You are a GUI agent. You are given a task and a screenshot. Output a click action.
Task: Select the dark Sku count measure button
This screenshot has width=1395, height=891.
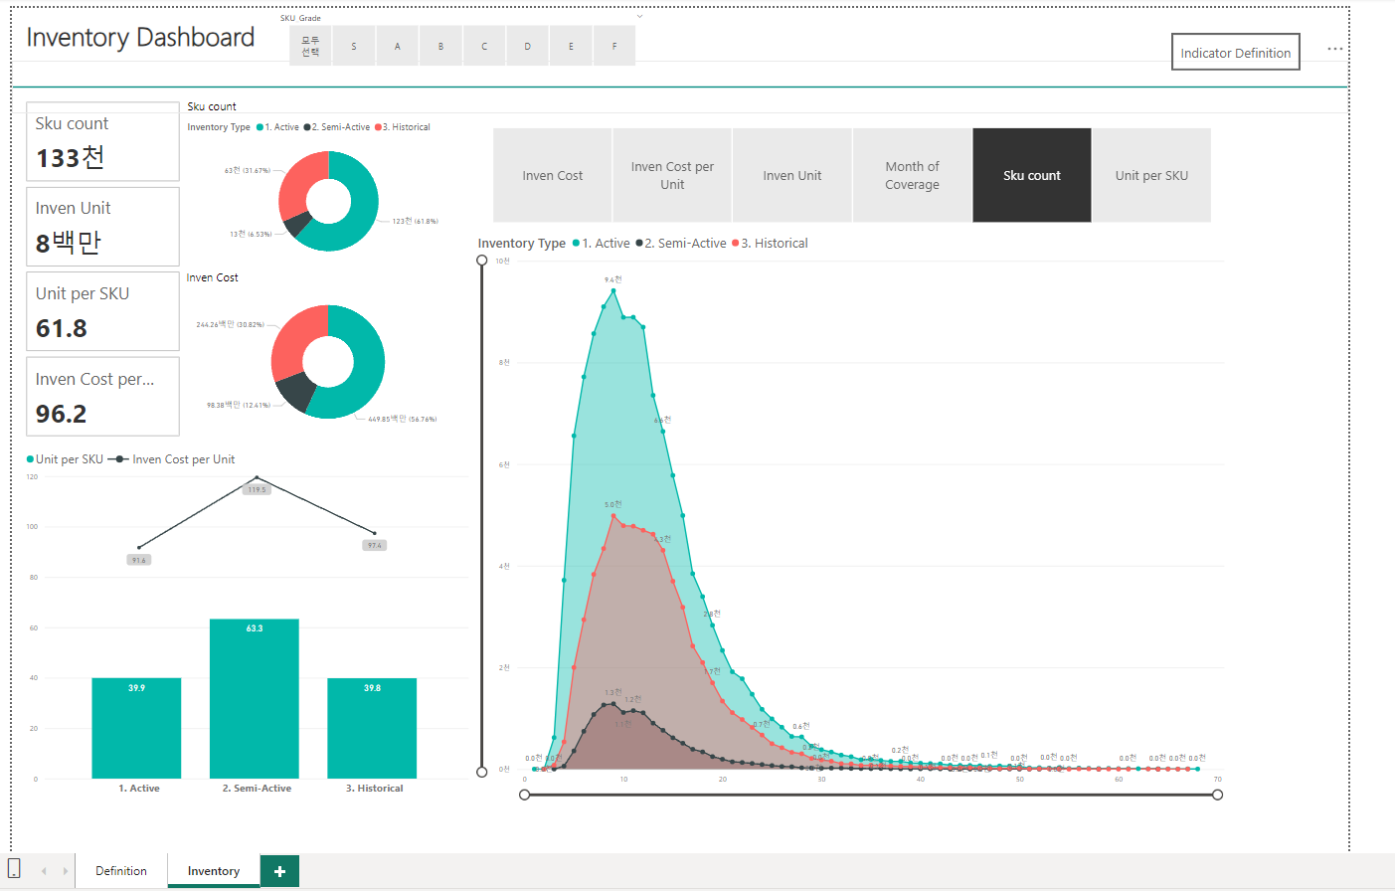pos(1032,175)
